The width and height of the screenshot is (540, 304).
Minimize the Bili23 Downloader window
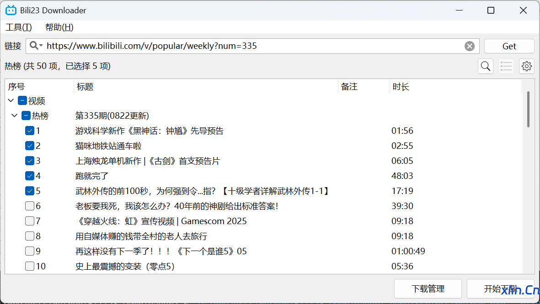459,10
